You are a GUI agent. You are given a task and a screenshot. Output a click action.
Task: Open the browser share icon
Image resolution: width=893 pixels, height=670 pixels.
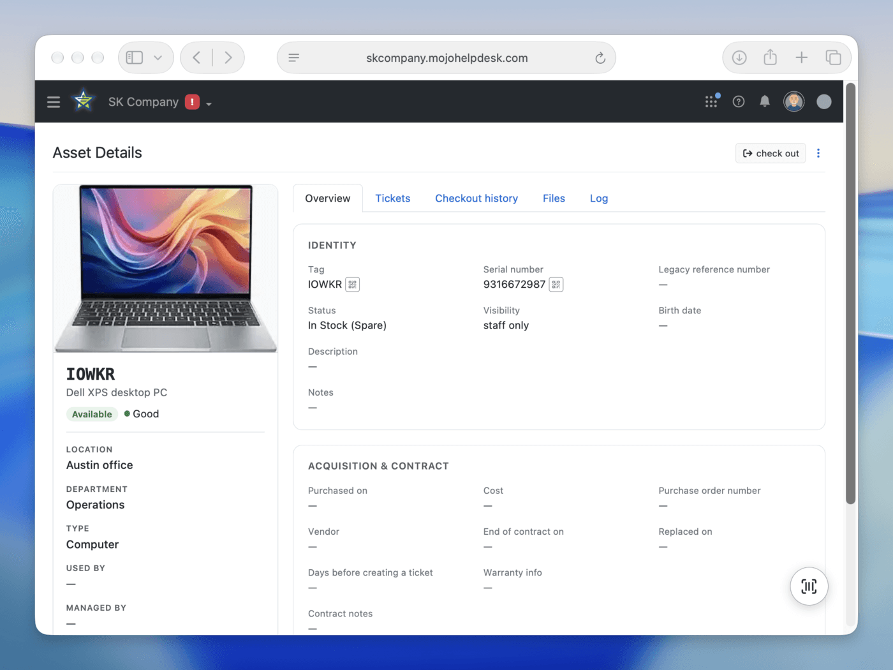point(771,57)
